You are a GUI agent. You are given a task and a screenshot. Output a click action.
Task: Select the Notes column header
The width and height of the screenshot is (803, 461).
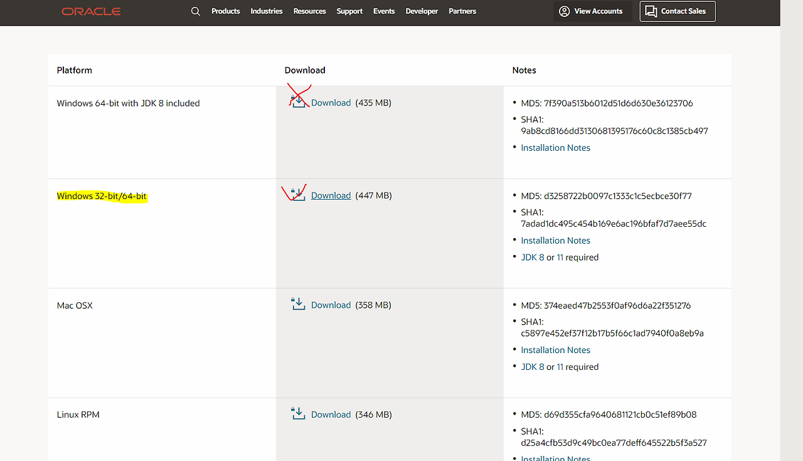pyautogui.click(x=524, y=70)
